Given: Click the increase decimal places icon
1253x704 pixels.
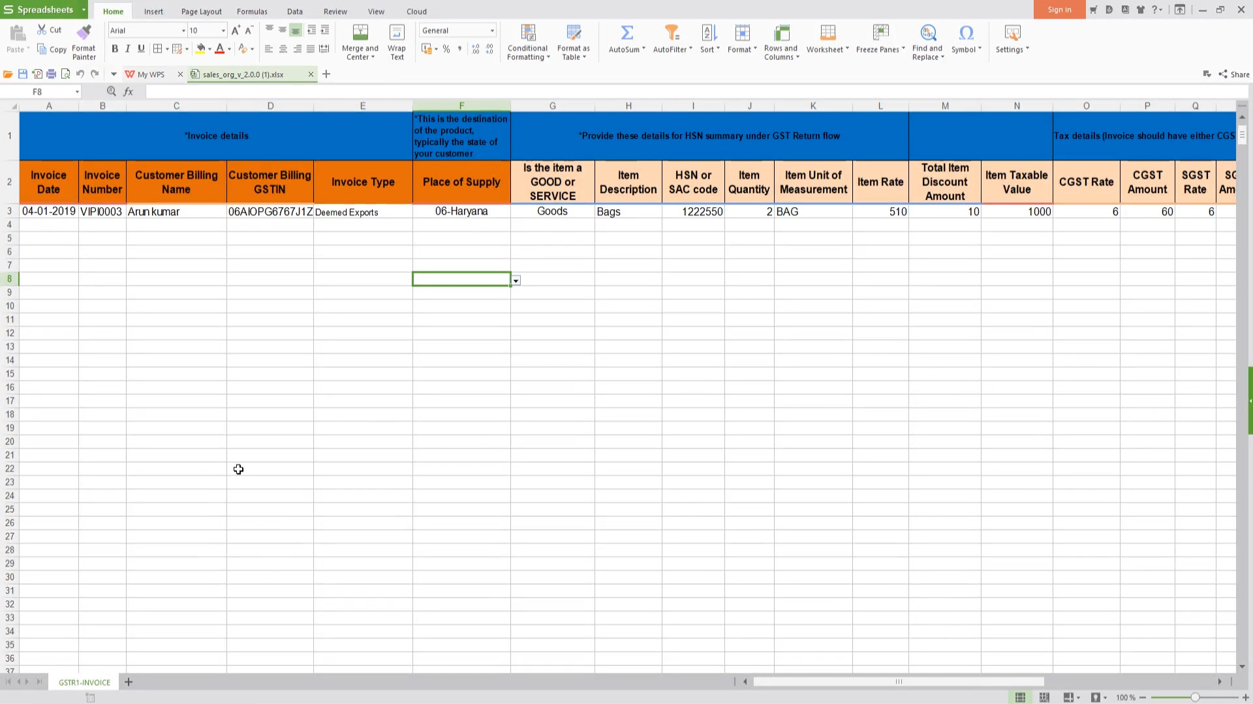Looking at the screenshot, I should [x=475, y=49].
